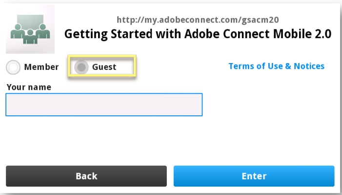Click the my.adobeconnect.com meeting URL text
342x195 pixels.
[198, 20]
